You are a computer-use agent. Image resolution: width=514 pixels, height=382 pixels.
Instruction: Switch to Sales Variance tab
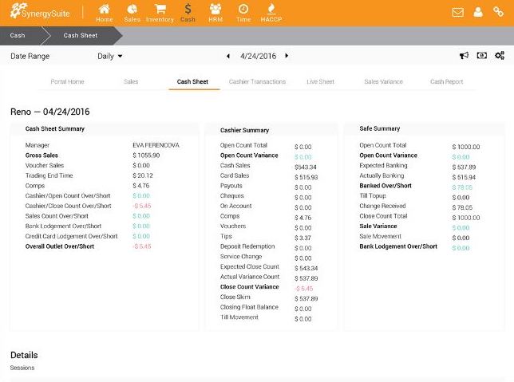383,81
